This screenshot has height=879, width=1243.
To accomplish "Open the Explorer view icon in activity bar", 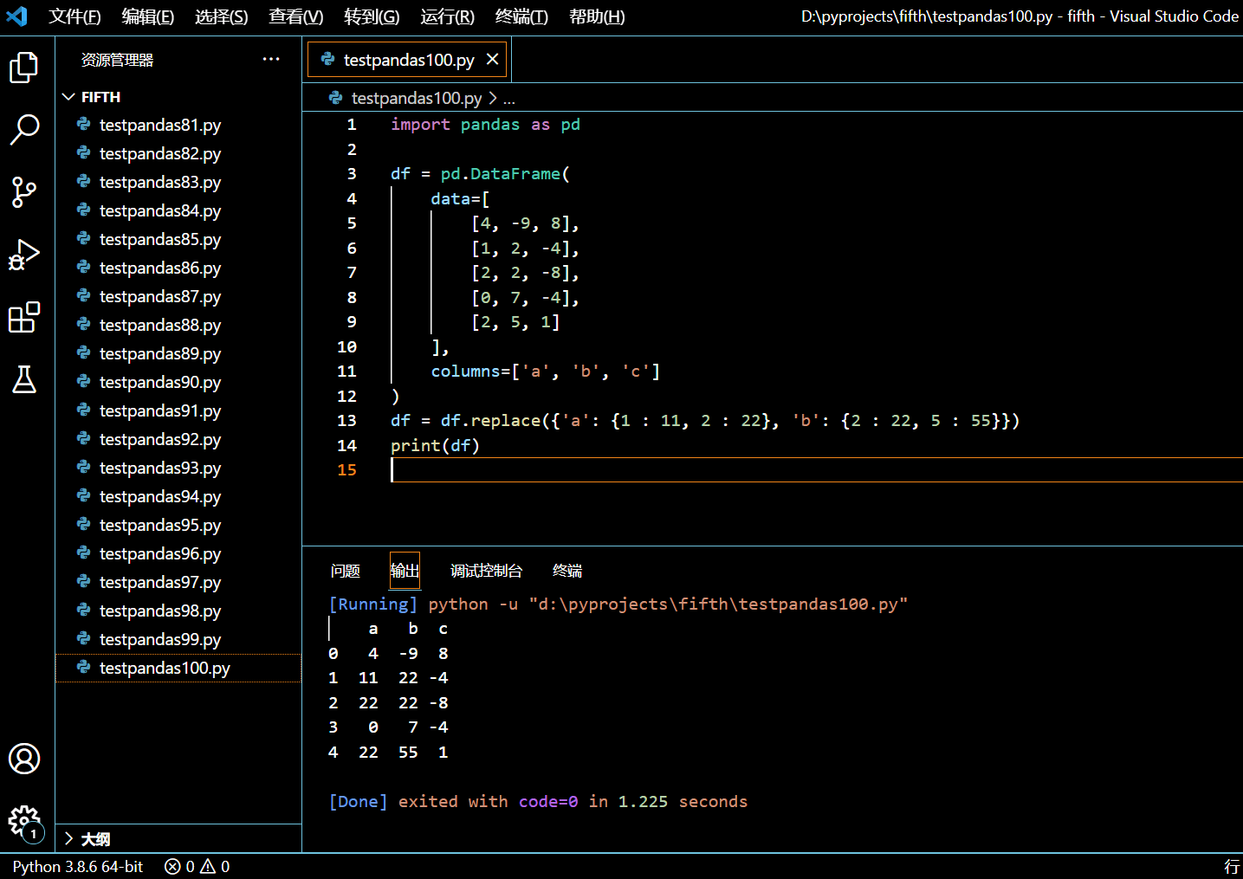I will (x=24, y=68).
